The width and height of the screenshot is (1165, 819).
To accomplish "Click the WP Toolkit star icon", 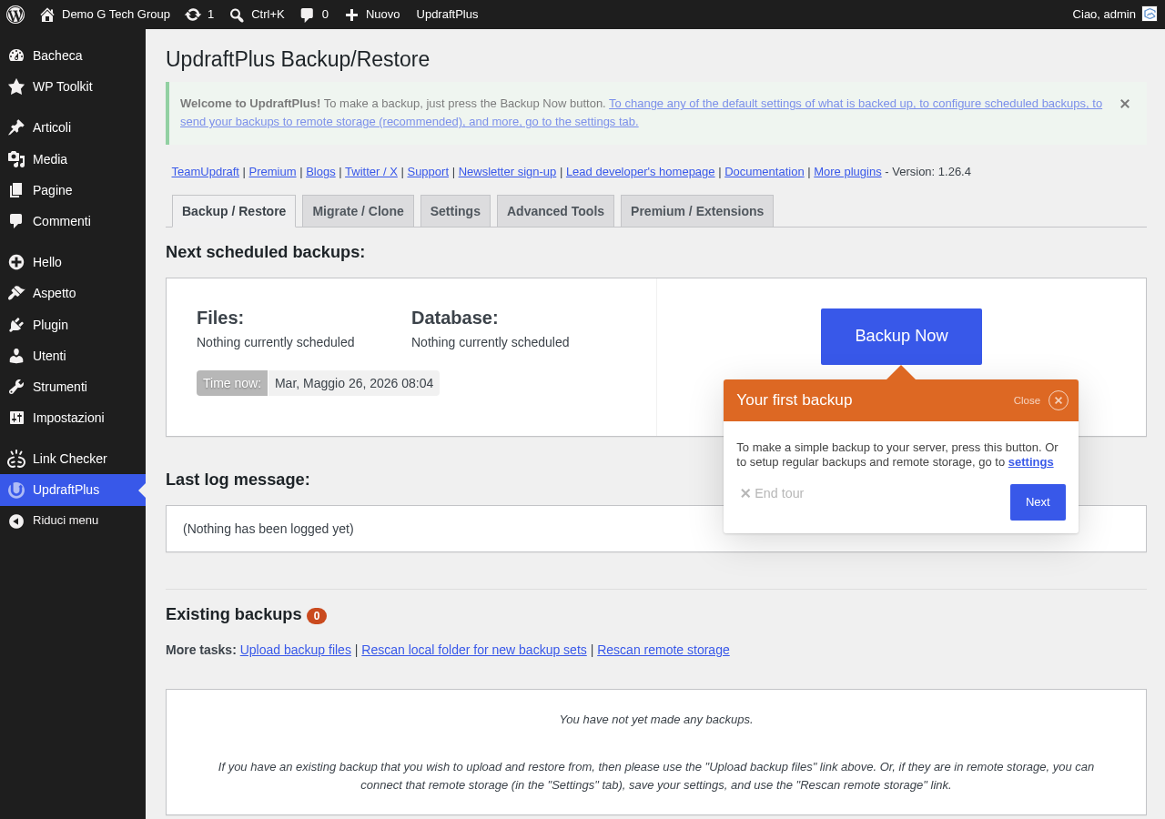I will [16, 86].
